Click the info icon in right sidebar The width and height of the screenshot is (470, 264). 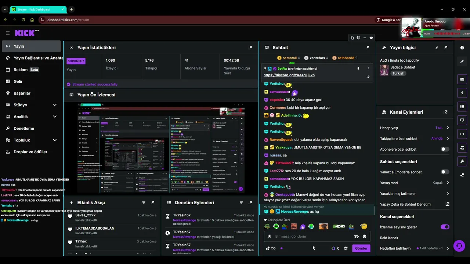coord(462,48)
